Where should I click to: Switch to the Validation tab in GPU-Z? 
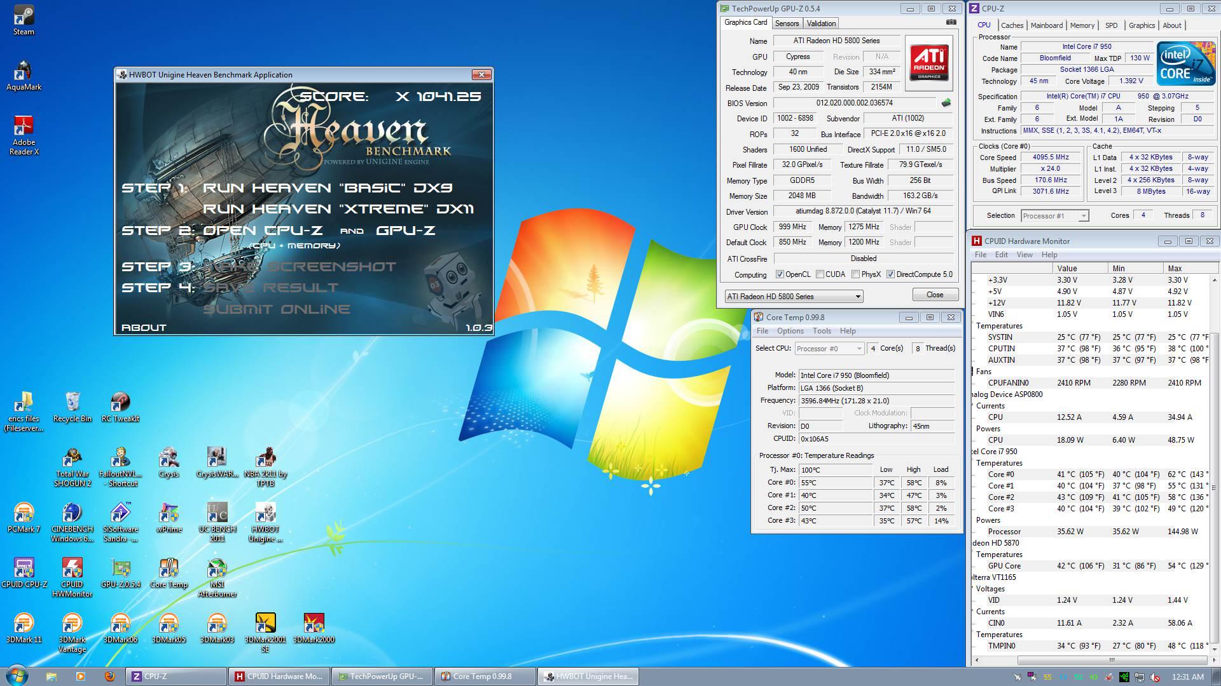pyautogui.click(x=821, y=24)
